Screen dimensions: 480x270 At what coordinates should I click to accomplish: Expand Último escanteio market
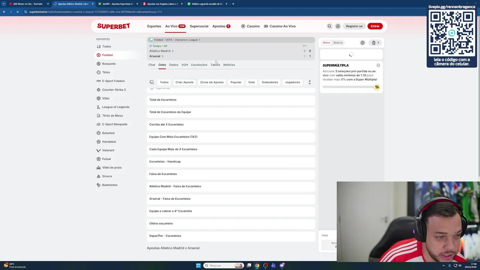[x=231, y=223]
